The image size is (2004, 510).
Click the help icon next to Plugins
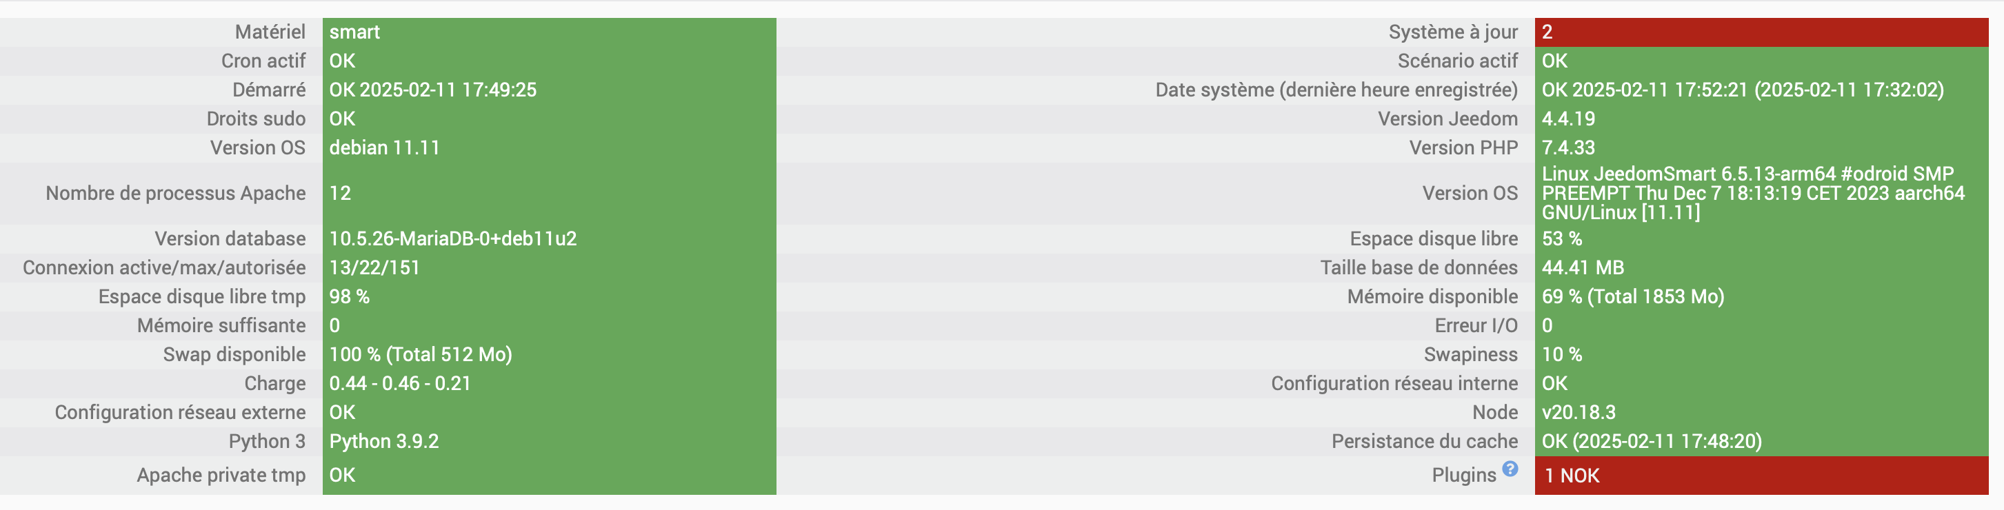(1510, 469)
